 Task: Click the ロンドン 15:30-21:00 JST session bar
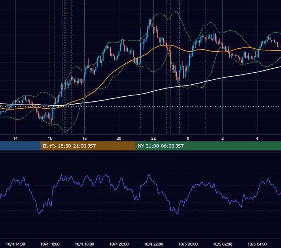tap(88, 146)
